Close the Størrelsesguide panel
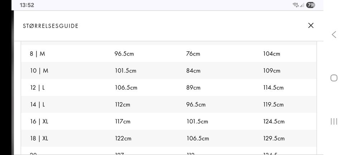The image size is (344, 155). pyautogui.click(x=311, y=25)
